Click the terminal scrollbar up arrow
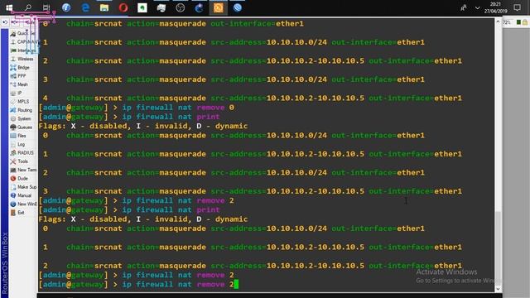The image size is (530, 298). click(498, 22)
